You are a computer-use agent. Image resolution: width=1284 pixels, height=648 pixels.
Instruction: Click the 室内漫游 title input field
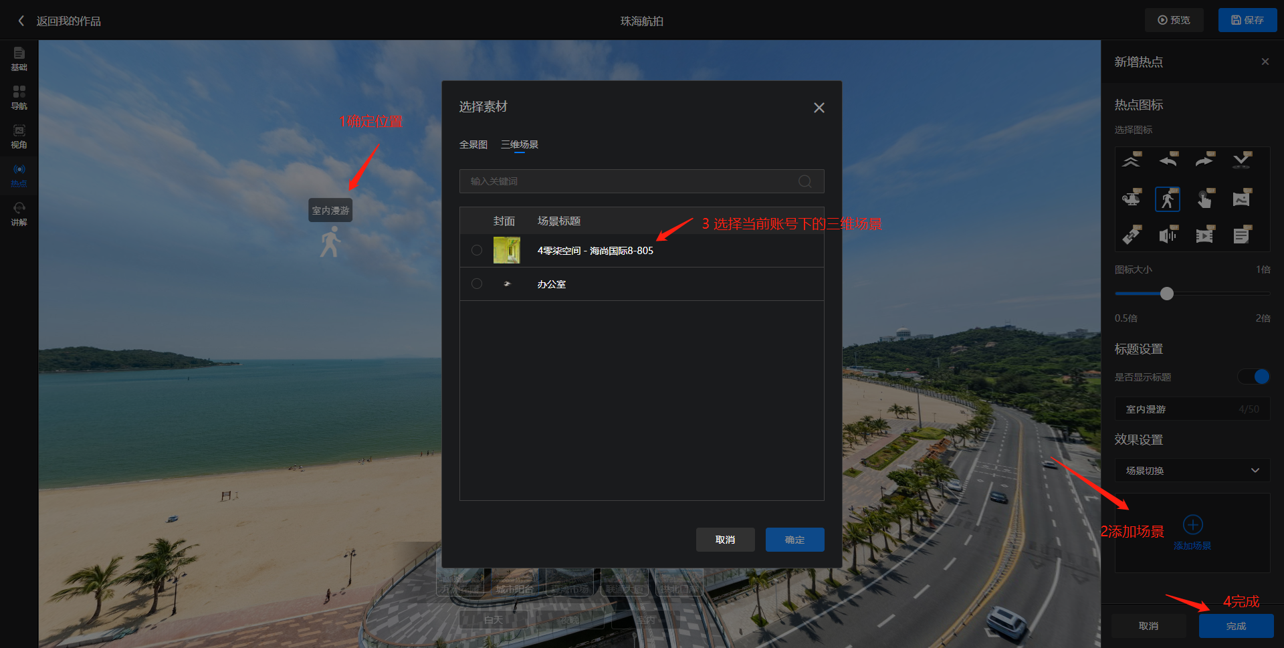click(1192, 409)
